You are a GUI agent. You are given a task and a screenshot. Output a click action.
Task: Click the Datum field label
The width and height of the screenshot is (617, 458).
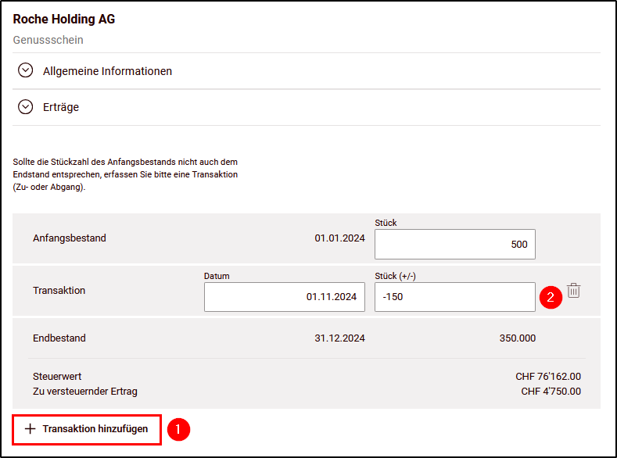pyautogui.click(x=217, y=276)
